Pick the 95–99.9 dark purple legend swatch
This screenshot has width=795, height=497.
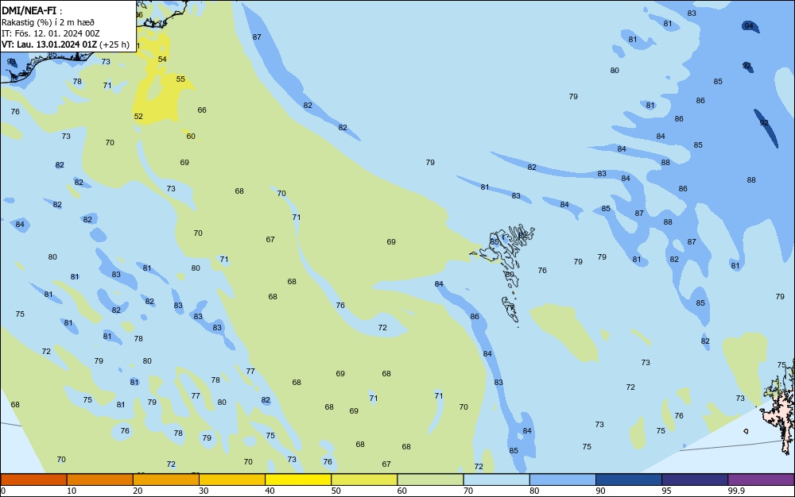click(x=695, y=480)
